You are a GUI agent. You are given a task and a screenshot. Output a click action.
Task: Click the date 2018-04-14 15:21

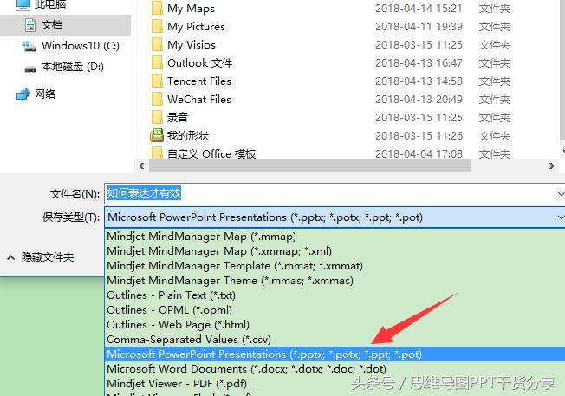tap(419, 9)
